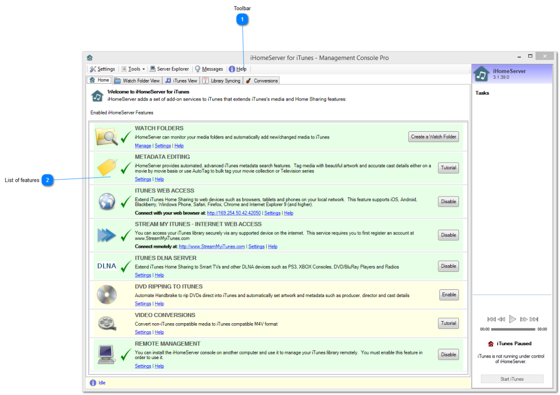560x395 pixels.
Task: Click the red house icon beside iTunes Paused
Action: (491, 344)
